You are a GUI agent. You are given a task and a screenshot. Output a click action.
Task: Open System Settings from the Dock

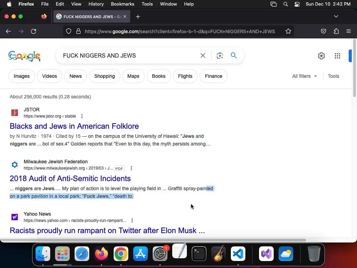160,254
